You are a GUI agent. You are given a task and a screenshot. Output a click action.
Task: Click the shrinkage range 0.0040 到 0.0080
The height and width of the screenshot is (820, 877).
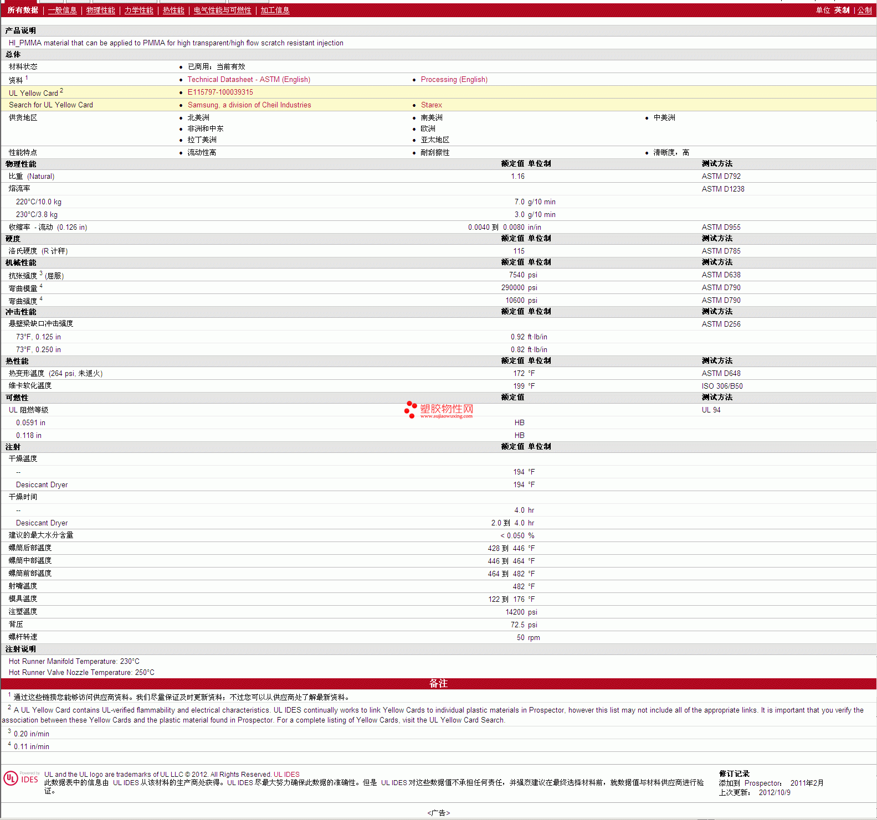point(496,227)
